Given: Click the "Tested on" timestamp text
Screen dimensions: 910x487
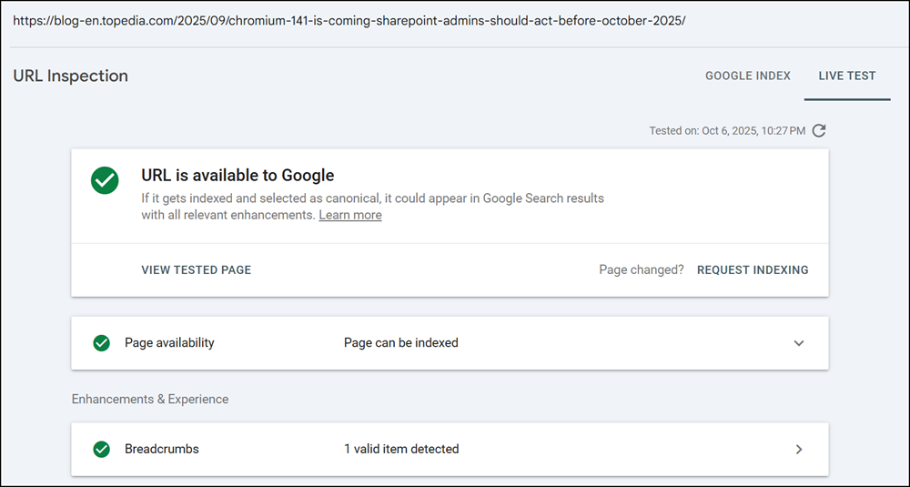Looking at the screenshot, I should (726, 131).
